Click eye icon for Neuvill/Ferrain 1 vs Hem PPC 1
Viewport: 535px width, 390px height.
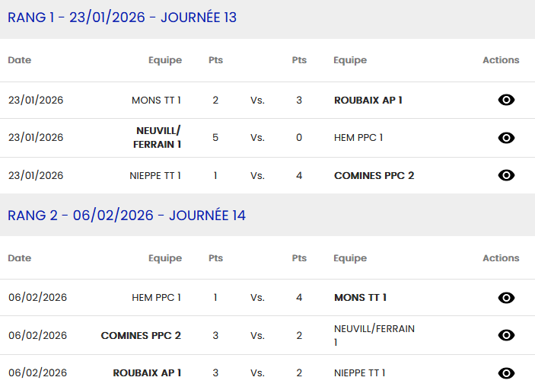coord(506,138)
